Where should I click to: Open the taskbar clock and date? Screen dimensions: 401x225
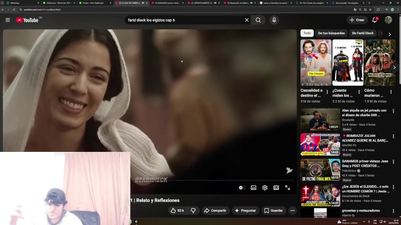394,222
